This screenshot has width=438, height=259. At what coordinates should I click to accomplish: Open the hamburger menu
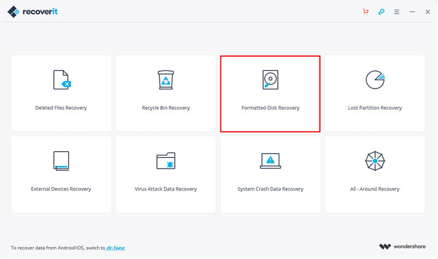pyautogui.click(x=396, y=11)
